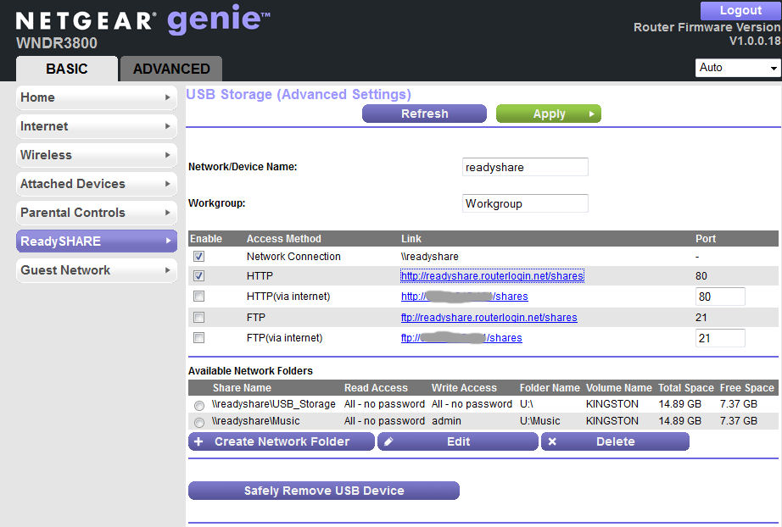Click the Apply button
The height and width of the screenshot is (527, 782).
549,114
